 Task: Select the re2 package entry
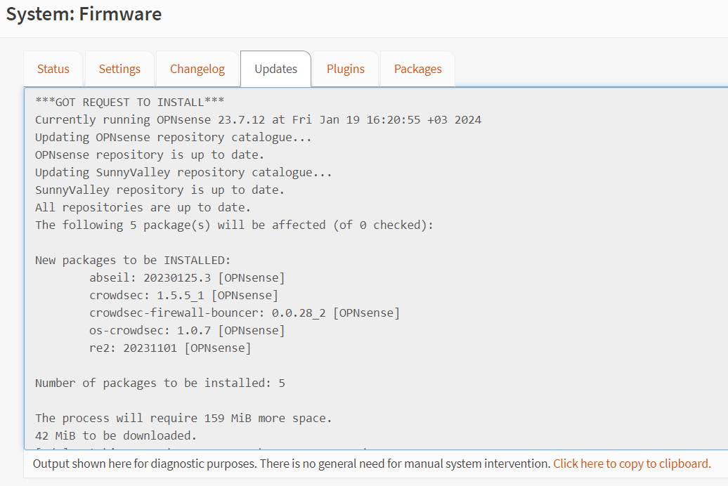click(x=171, y=348)
